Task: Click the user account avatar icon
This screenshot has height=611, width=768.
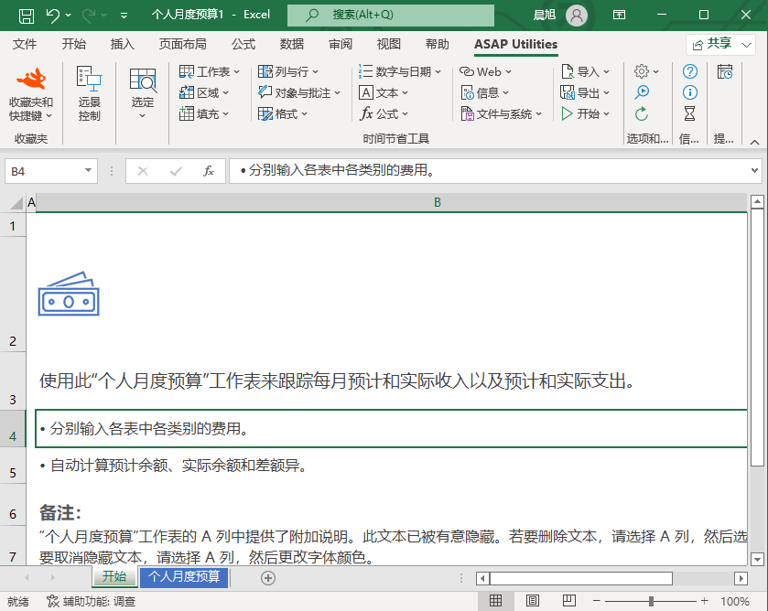Action: click(x=577, y=16)
